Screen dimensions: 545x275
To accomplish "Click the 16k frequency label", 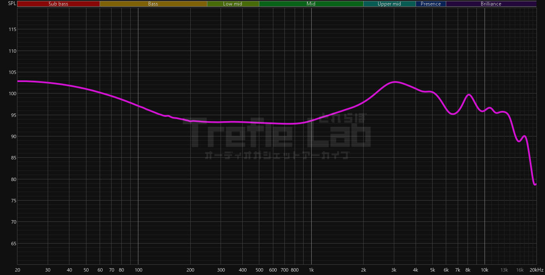I will pyautogui.click(x=520, y=270).
